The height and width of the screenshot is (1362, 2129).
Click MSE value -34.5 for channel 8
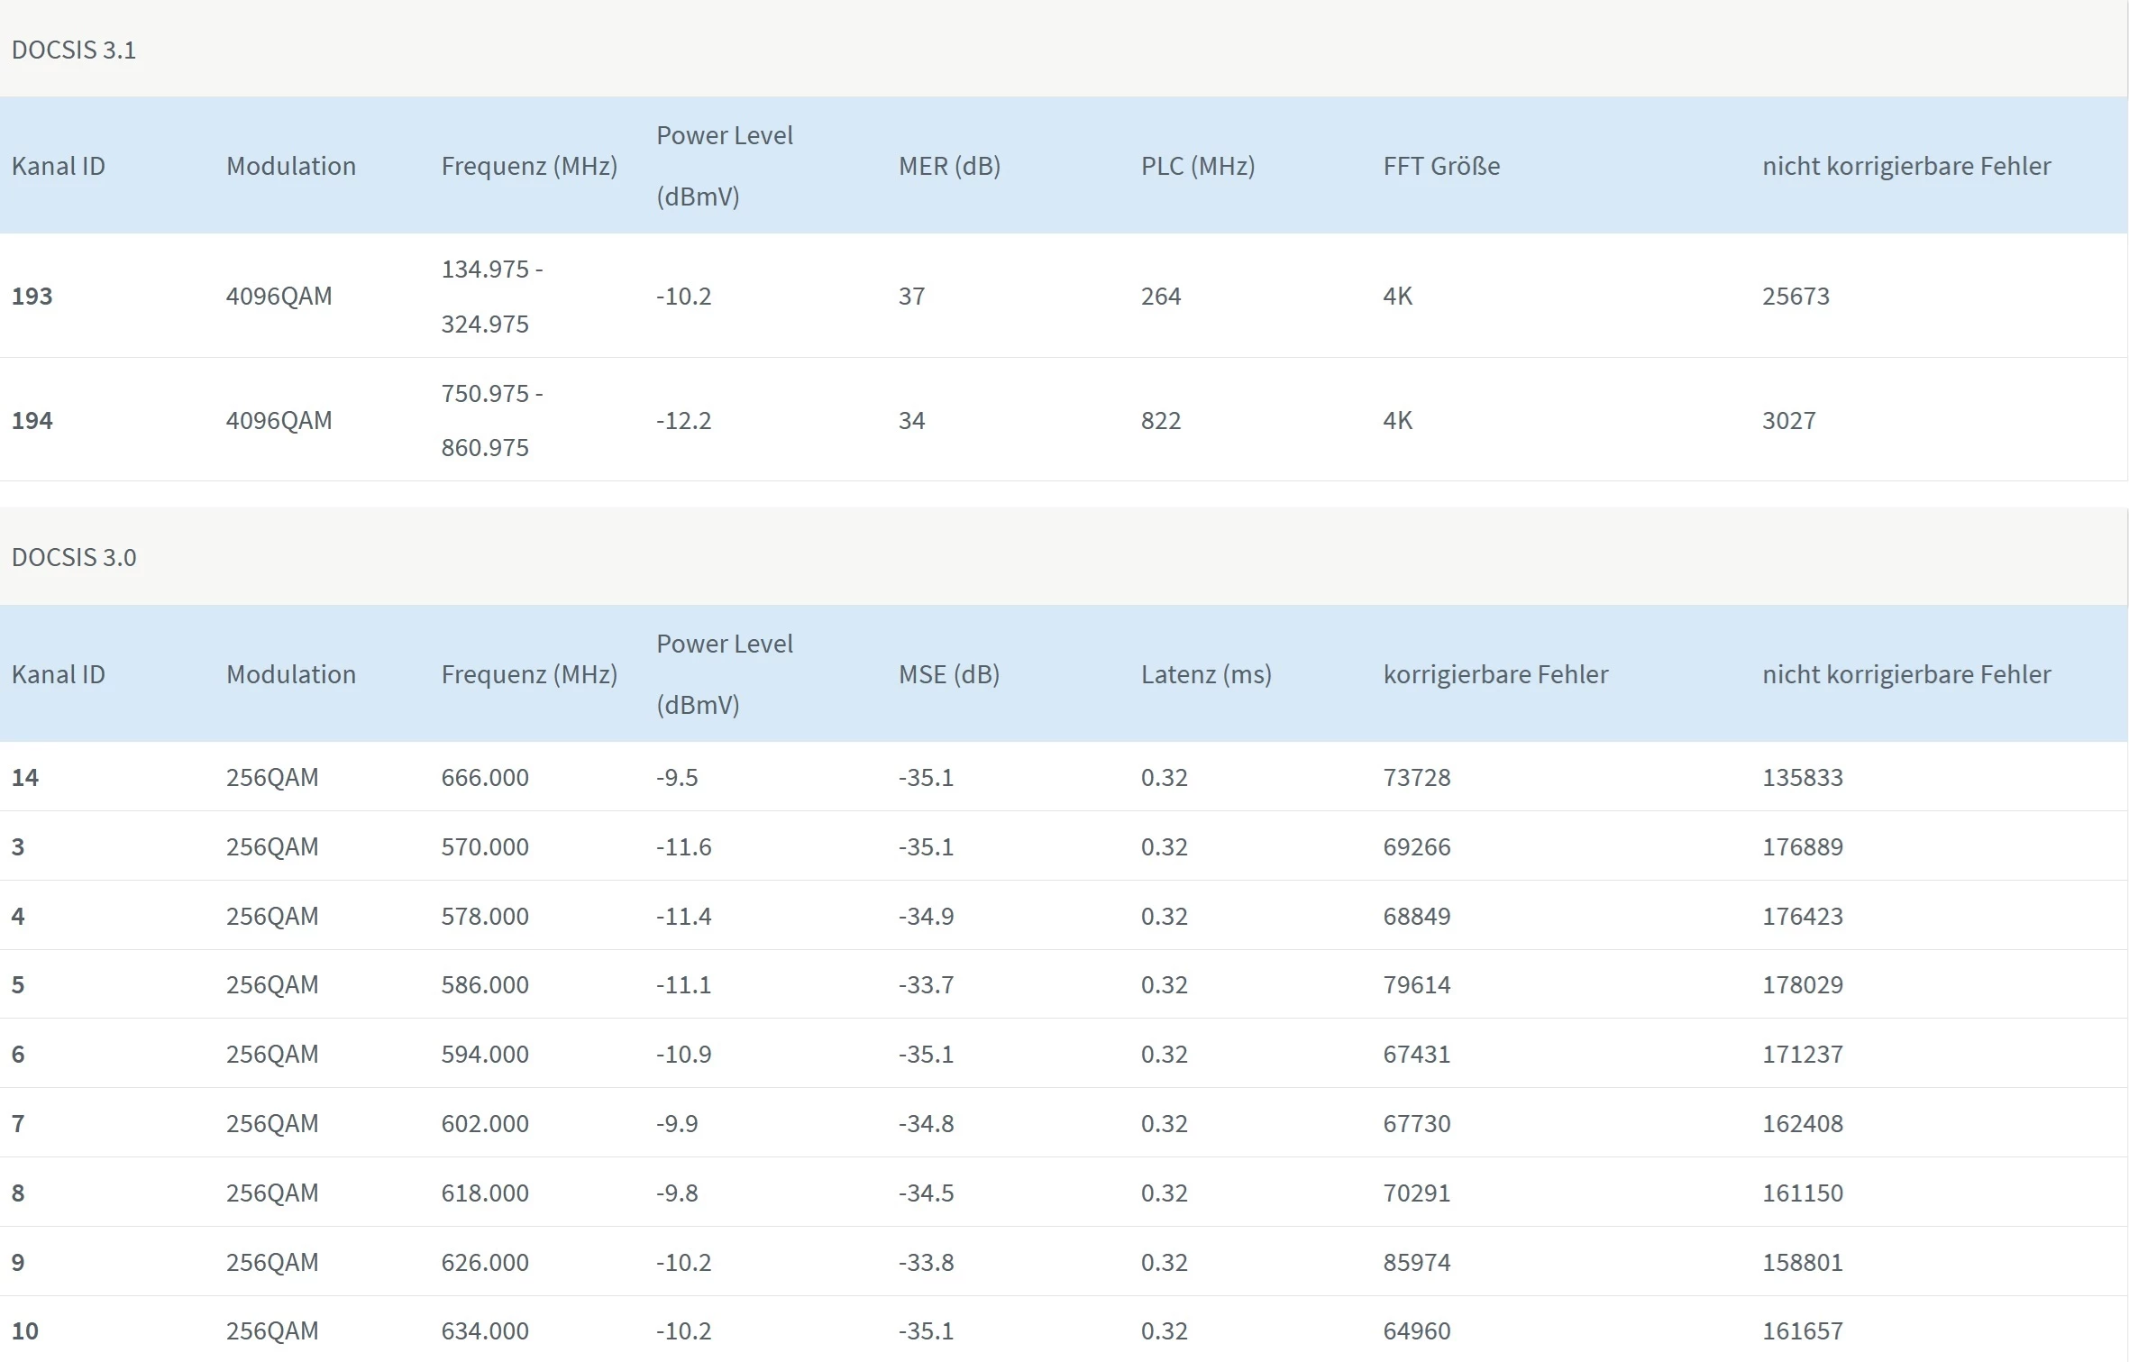click(x=926, y=1193)
